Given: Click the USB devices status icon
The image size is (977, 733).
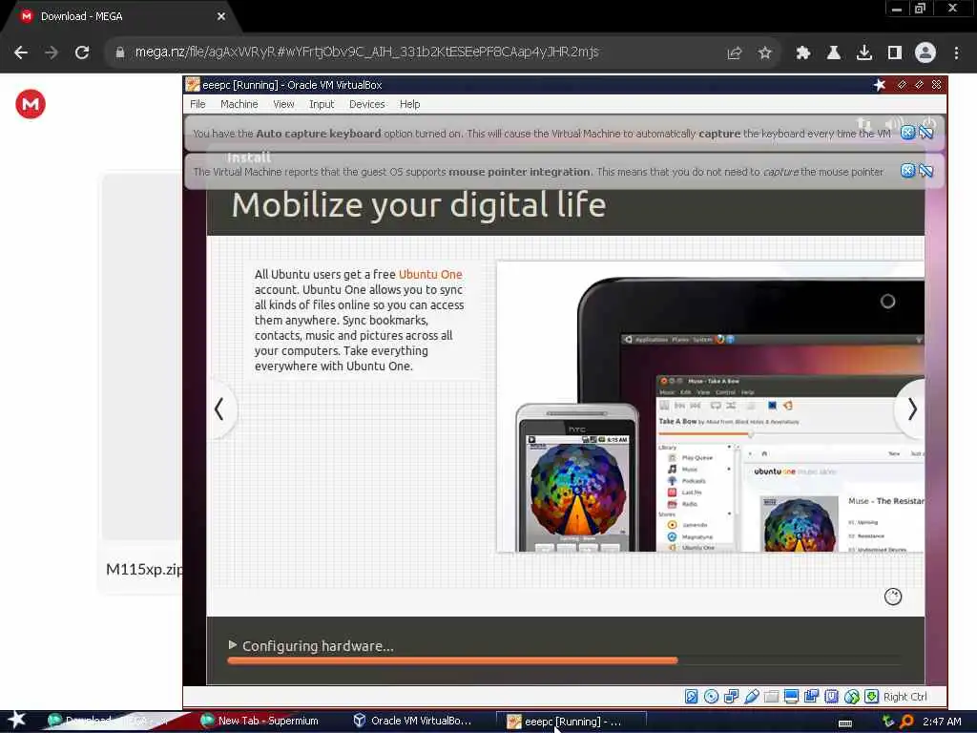Looking at the screenshot, I should tap(752, 696).
